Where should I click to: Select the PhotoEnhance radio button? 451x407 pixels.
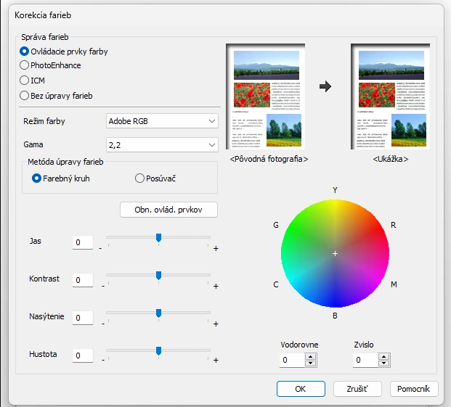coord(25,65)
